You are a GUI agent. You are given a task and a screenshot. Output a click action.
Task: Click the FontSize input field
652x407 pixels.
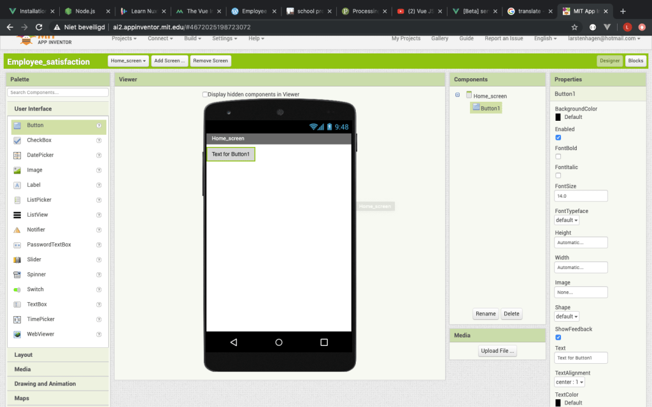[581, 196]
